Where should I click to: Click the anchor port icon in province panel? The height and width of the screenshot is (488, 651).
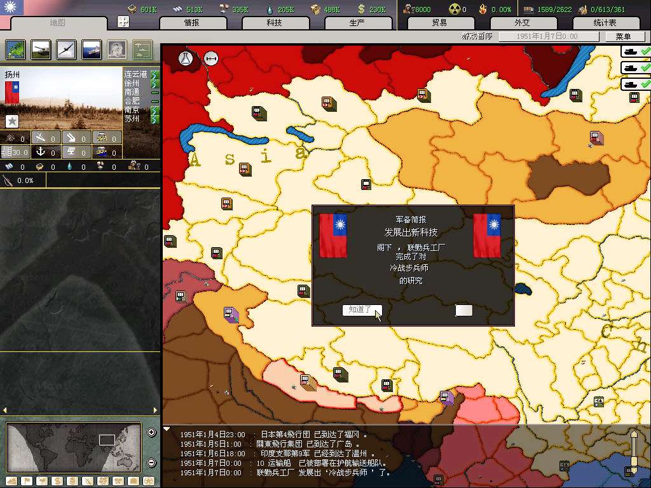click(40, 152)
